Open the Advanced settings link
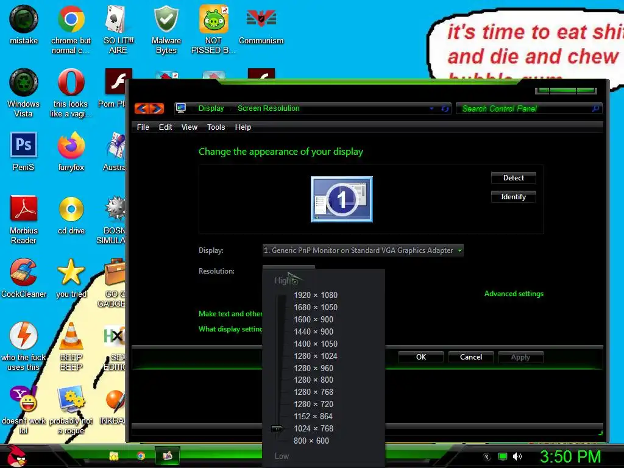The height and width of the screenshot is (468, 624). [514, 294]
